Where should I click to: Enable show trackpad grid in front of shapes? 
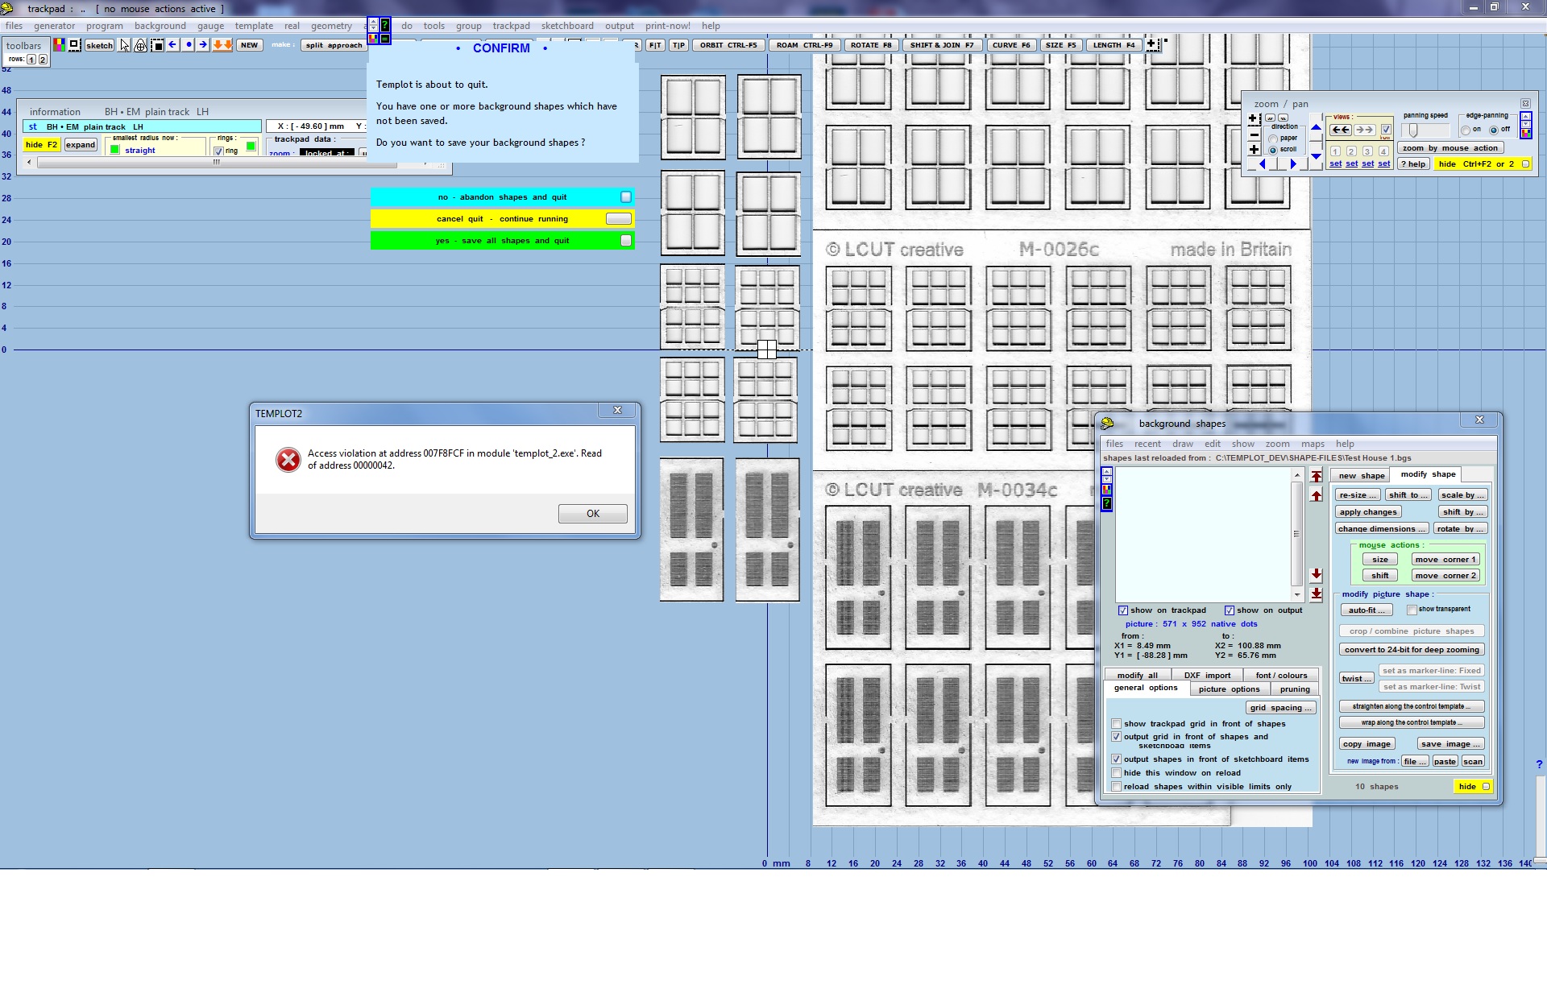click(x=1117, y=724)
